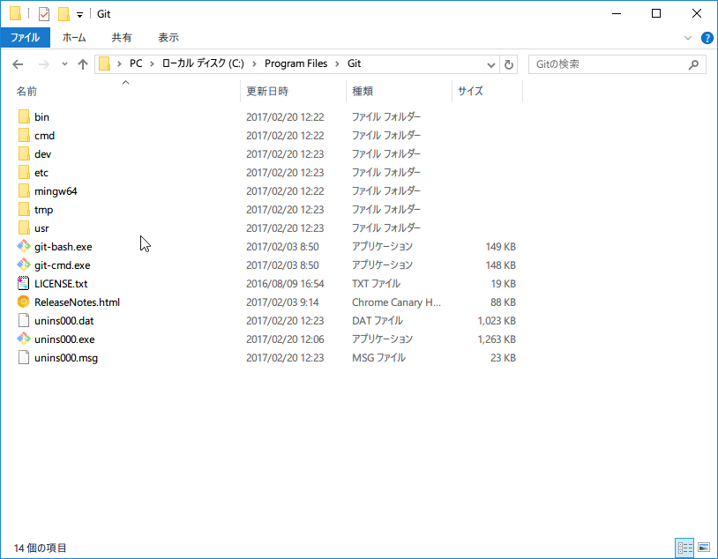
Task: Open the ホーム ribbon tab
Action: pyautogui.click(x=74, y=38)
